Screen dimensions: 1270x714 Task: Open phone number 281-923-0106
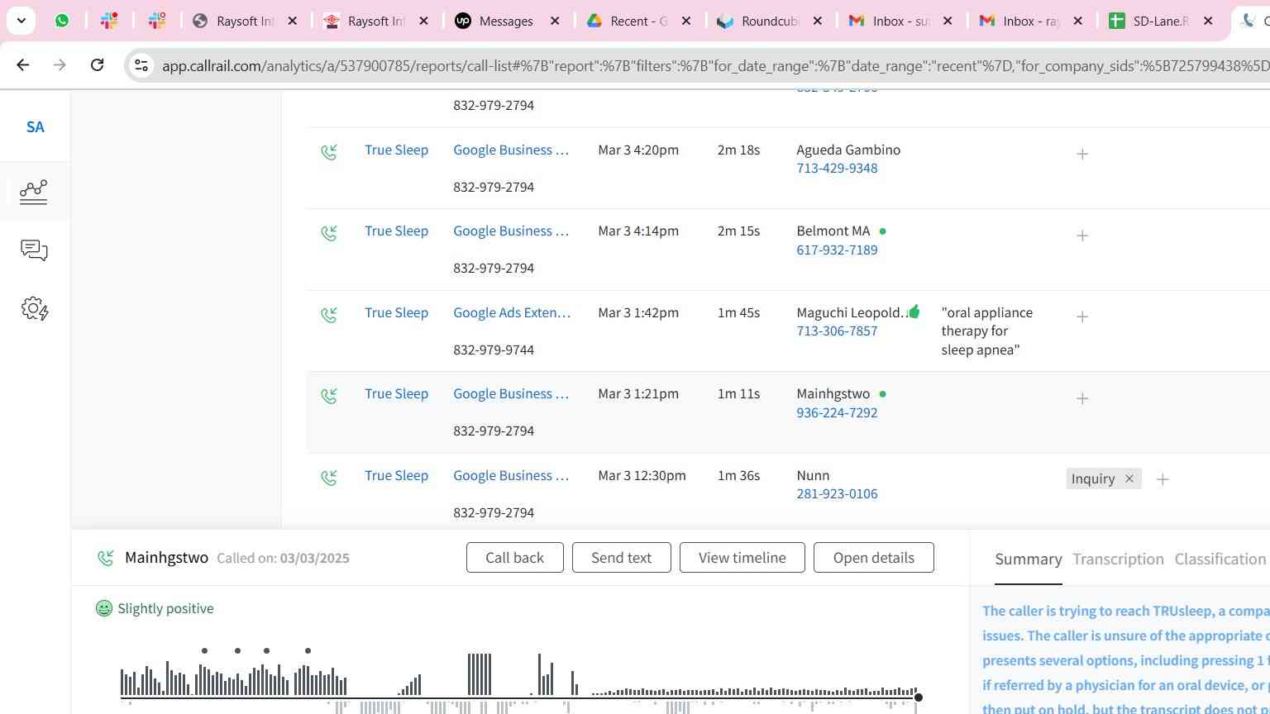click(837, 493)
